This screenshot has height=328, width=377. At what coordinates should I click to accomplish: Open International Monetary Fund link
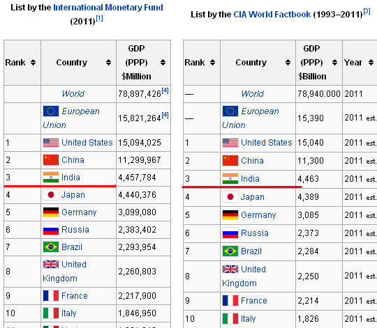(108, 8)
